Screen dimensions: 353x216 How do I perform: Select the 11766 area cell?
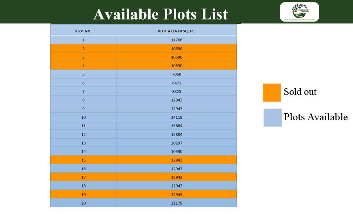(x=176, y=40)
